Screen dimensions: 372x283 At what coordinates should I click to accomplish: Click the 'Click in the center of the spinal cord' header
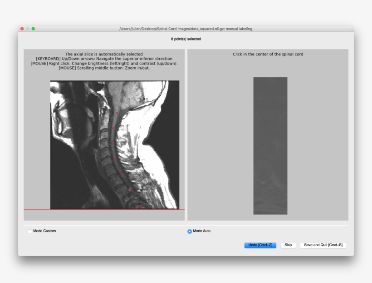269,53
